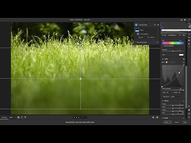
Task: Toggle the before/after view icon at bottom right
Action: 157,118
